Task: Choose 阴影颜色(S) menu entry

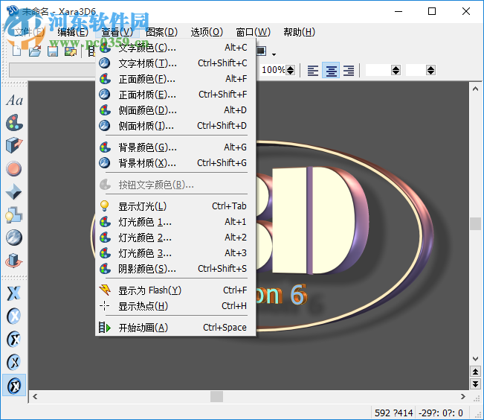Action: coord(175,268)
